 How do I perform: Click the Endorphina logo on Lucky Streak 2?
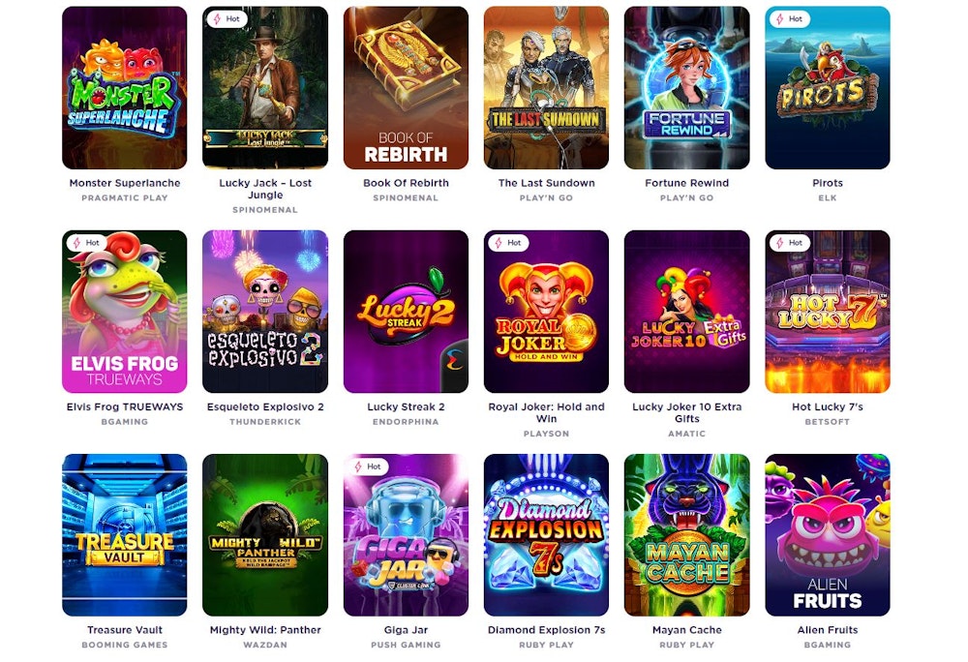pyautogui.click(x=455, y=362)
